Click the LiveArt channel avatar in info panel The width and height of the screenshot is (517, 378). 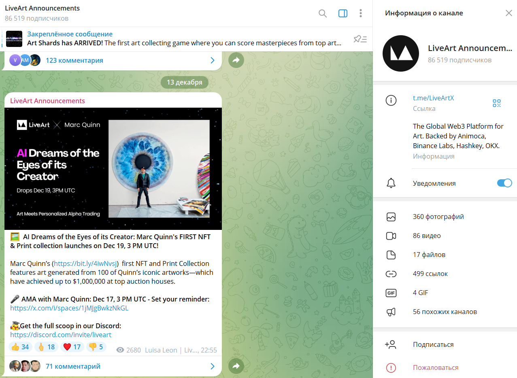pyautogui.click(x=401, y=53)
